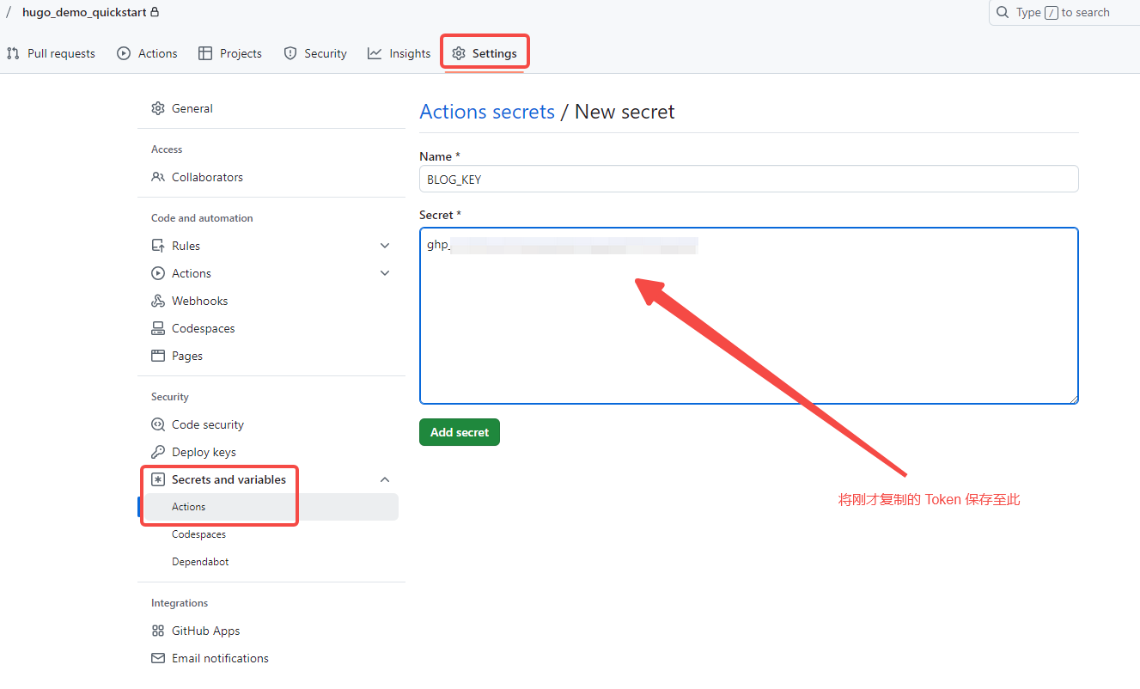Open the Security tab
Screen dimensions: 1140x689
315,53
